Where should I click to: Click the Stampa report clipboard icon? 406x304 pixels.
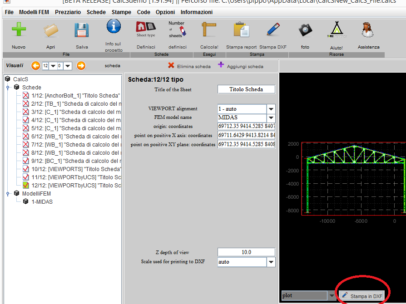[x=241, y=29]
